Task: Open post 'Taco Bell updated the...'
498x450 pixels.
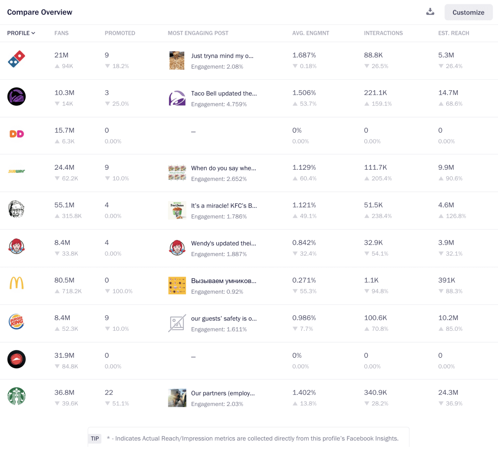Action: pos(224,93)
